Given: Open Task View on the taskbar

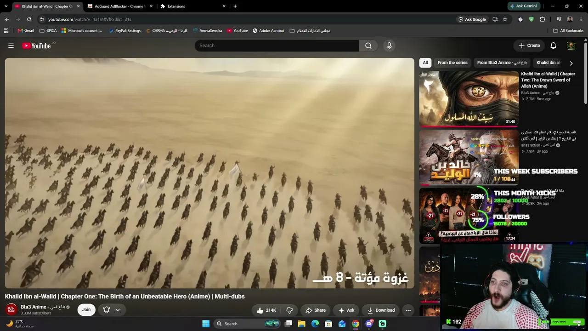Looking at the screenshot, I should tap(288, 324).
